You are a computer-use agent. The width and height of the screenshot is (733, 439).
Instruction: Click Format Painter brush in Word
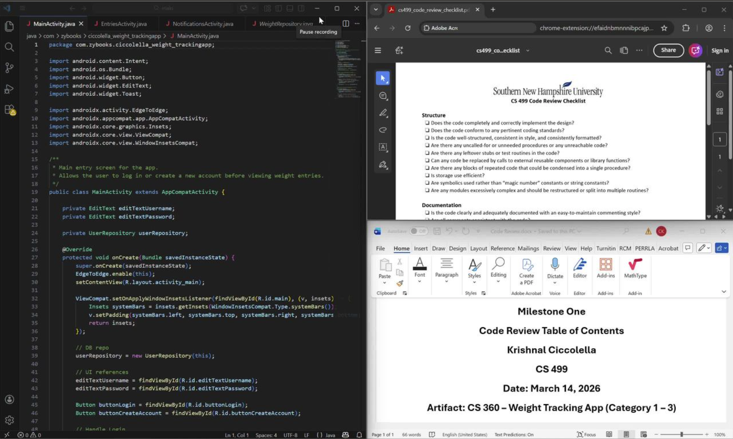[400, 284]
